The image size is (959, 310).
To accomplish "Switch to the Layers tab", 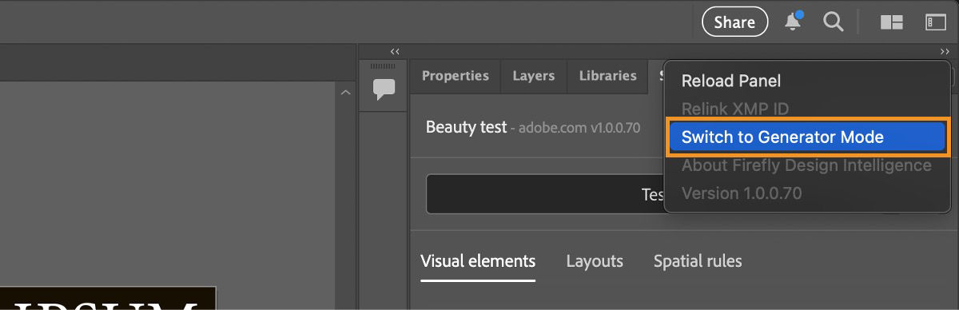I will click(x=533, y=76).
